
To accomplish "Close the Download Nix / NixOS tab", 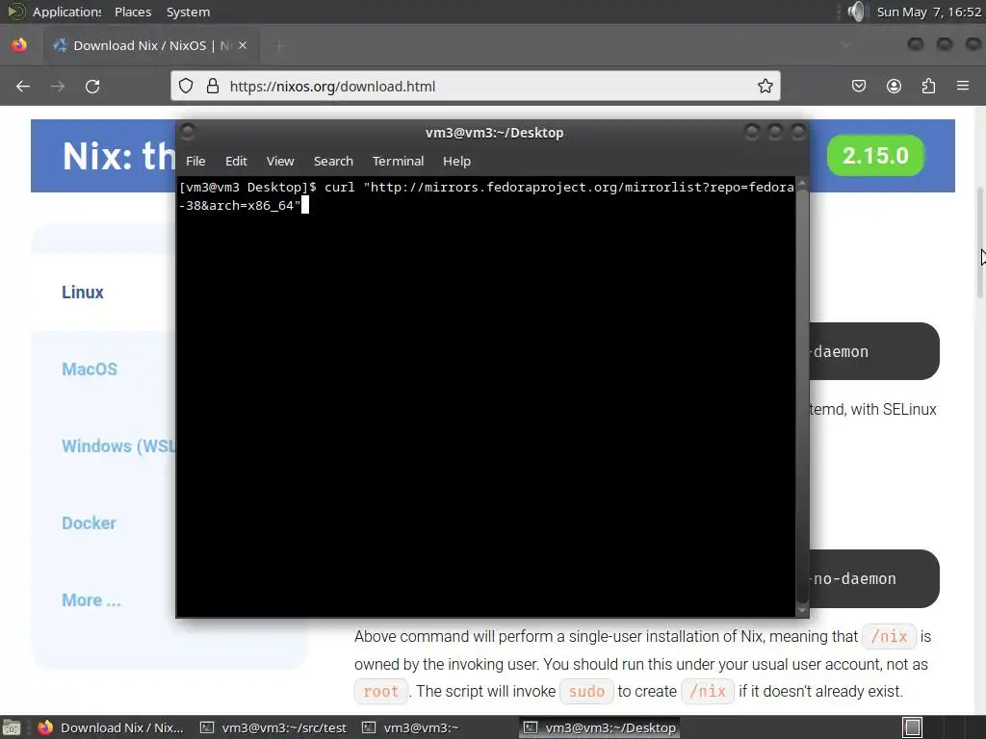I will click(243, 45).
